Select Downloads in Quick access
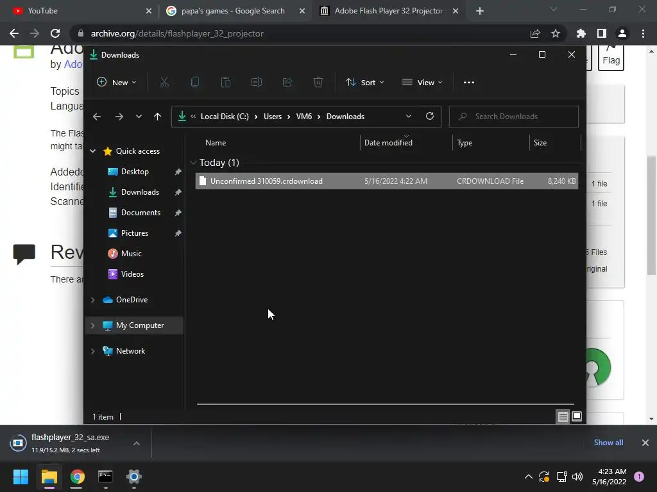Screen dimensions: 657x492 point(140,192)
